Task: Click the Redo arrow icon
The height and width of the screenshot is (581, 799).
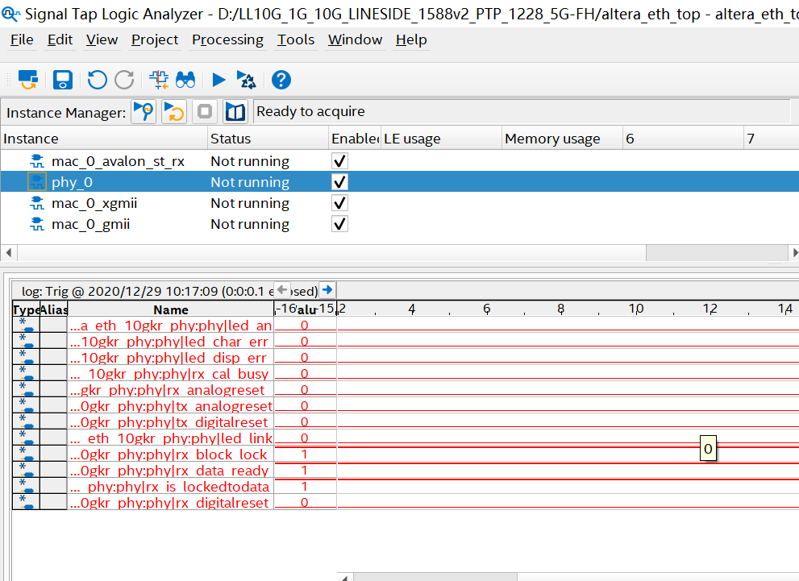Action: [124, 80]
